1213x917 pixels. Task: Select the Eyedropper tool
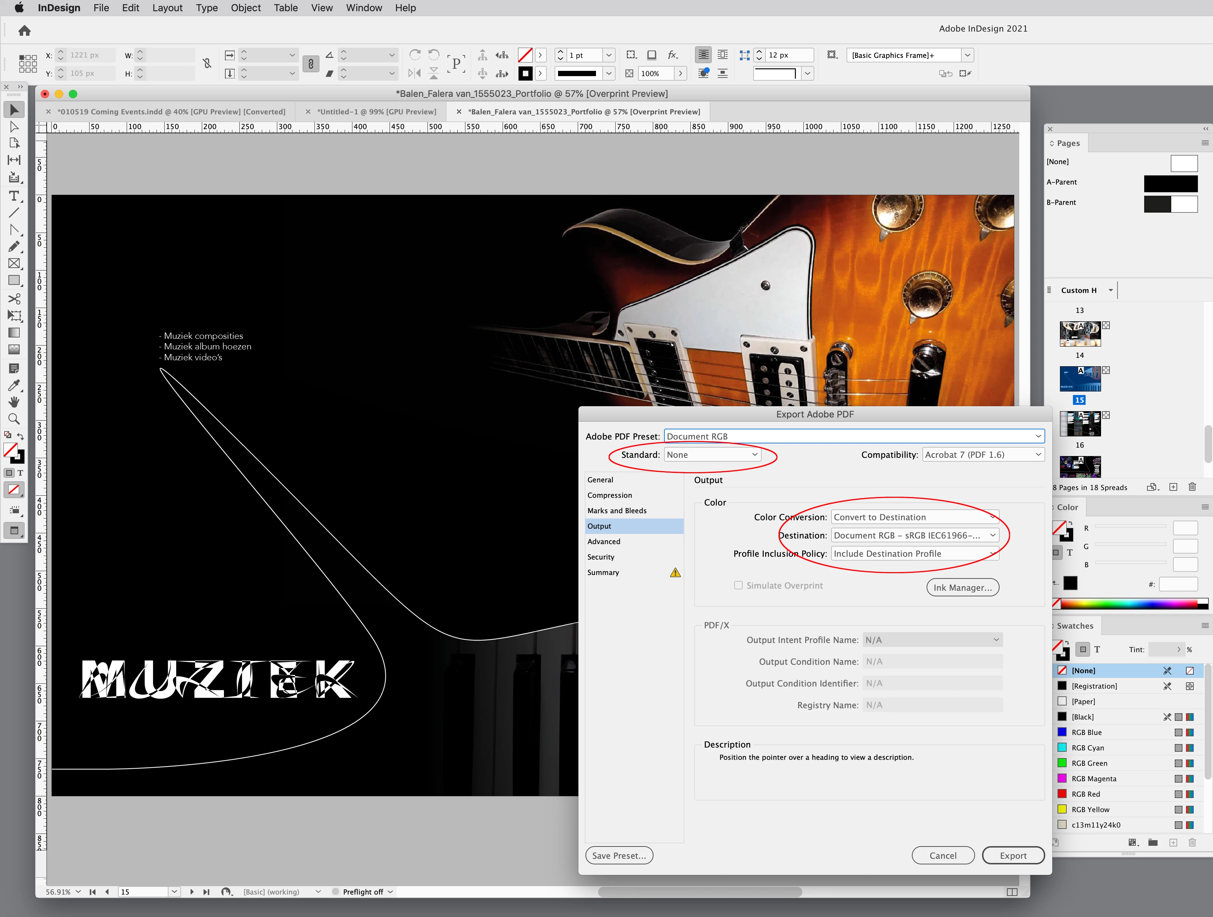click(x=14, y=385)
